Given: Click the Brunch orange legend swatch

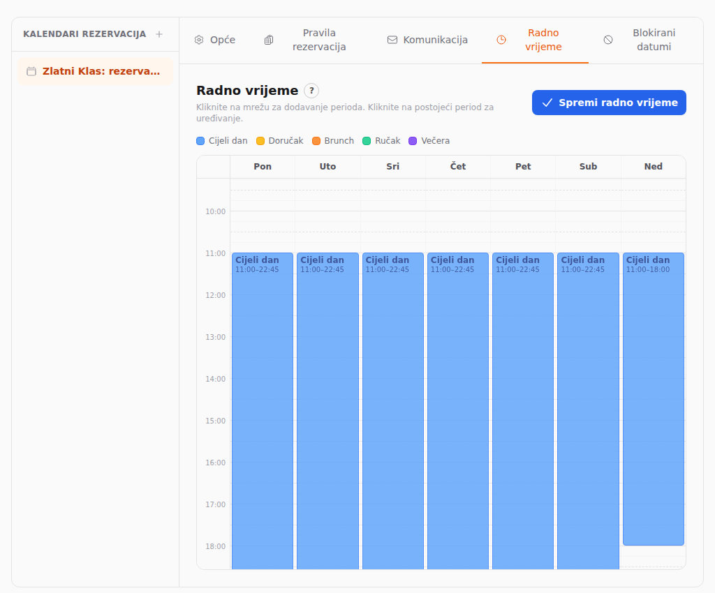Looking at the screenshot, I should [x=316, y=141].
